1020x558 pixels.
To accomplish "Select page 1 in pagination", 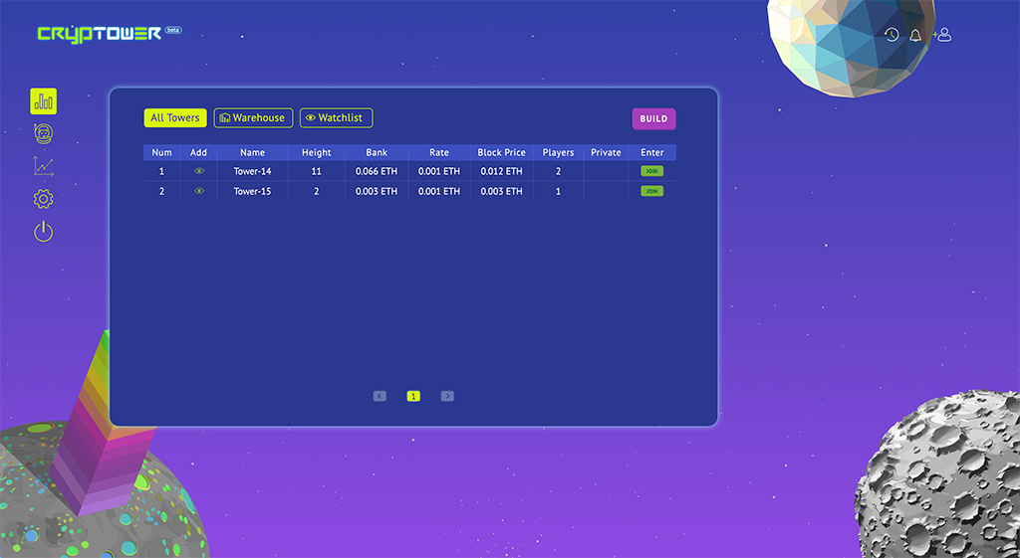I will pyautogui.click(x=413, y=396).
